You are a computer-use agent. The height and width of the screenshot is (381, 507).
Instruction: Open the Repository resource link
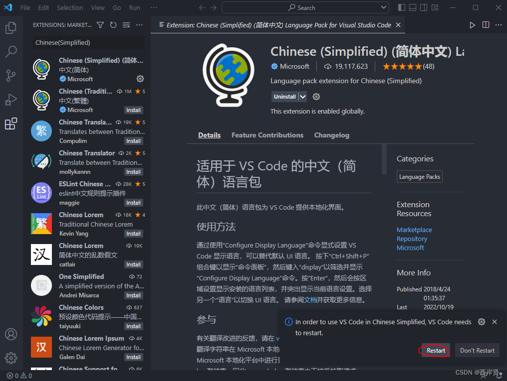click(412, 239)
